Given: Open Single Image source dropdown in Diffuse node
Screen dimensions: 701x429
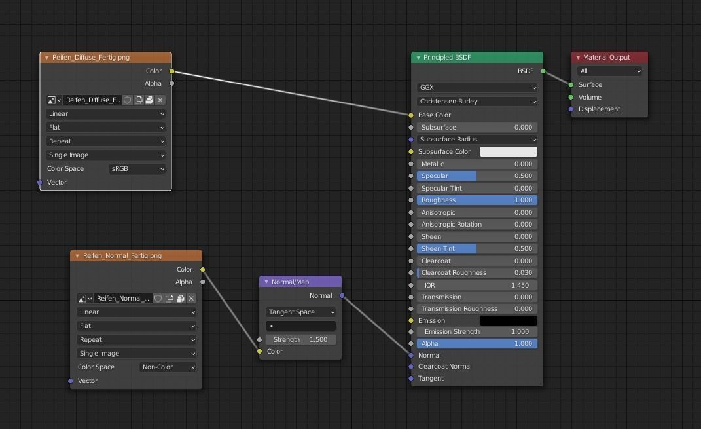Looking at the screenshot, I should [105, 155].
